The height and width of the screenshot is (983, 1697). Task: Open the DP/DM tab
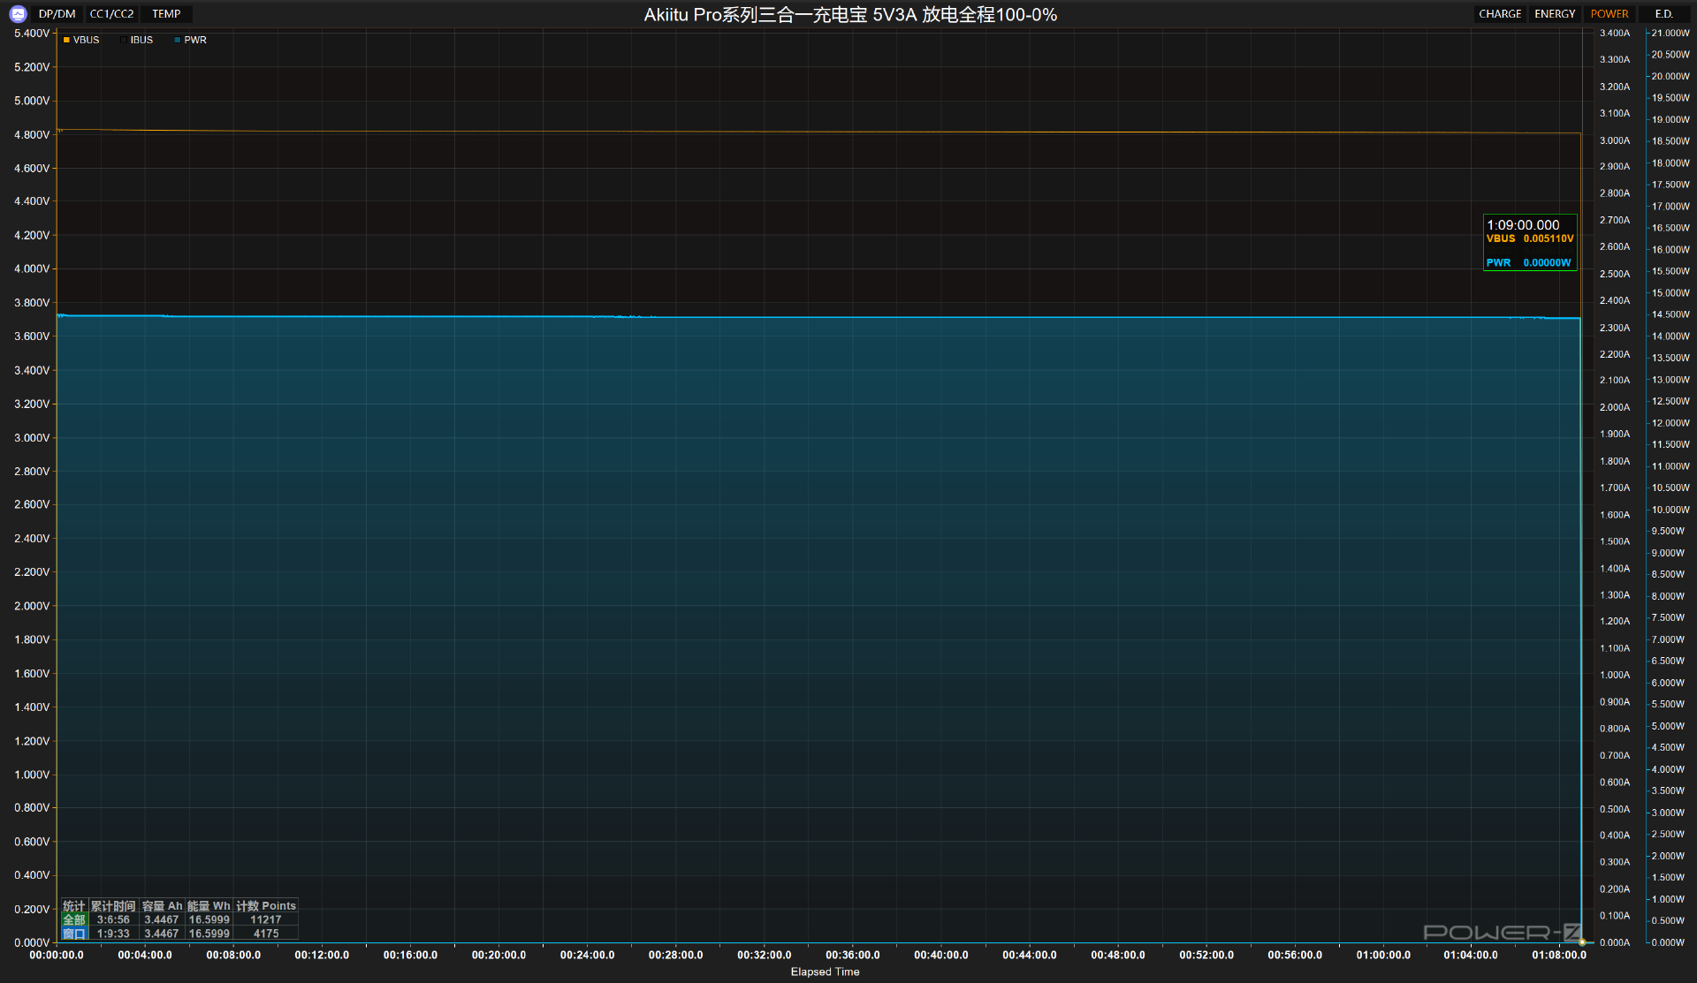coord(57,14)
